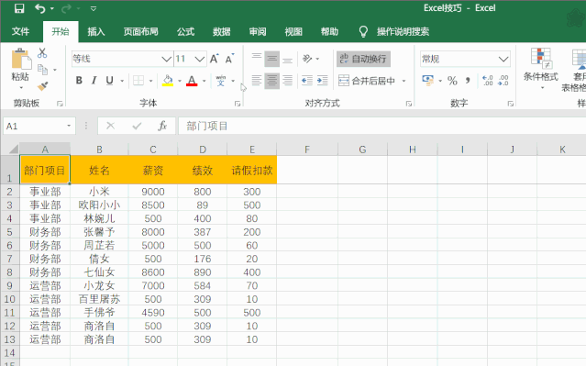Open 条件格式 conditional formatting

pyautogui.click(x=541, y=69)
